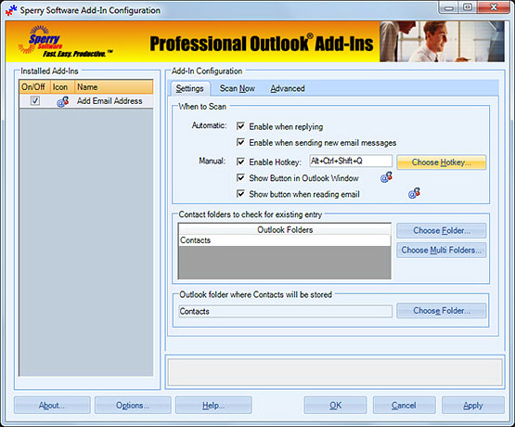Click icon beside Show button when reading email

pyautogui.click(x=414, y=193)
